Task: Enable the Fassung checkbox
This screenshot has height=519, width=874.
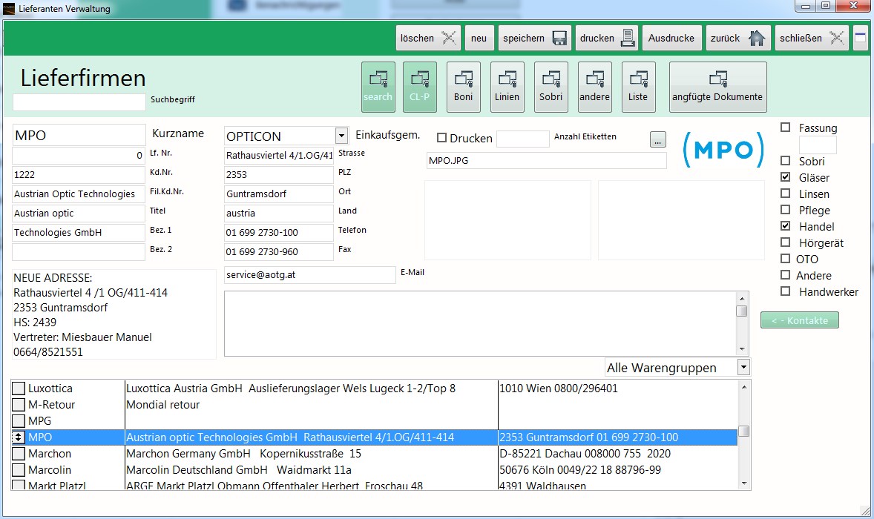Action: click(x=786, y=128)
